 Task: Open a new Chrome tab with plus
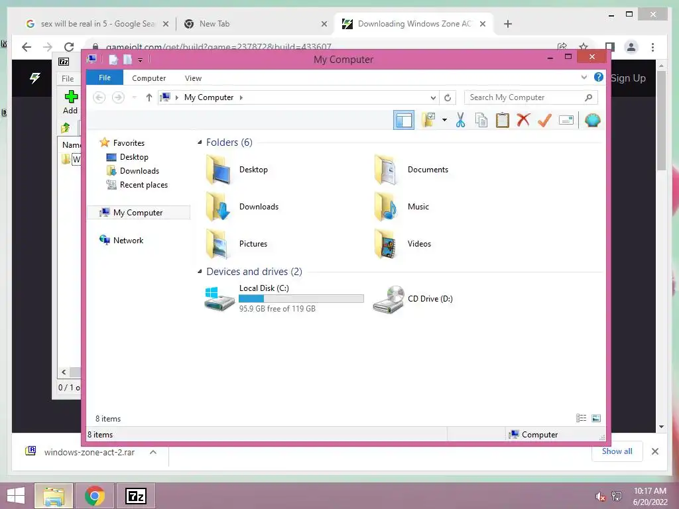507,24
